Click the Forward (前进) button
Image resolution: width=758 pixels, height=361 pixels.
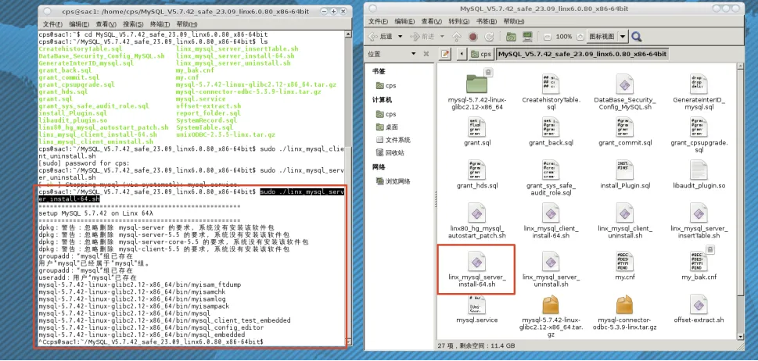pyautogui.click(x=422, y=37)
